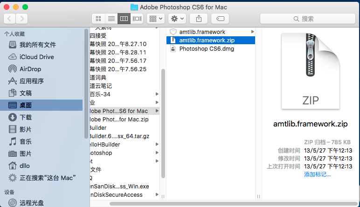Expand the otoshop folder arrow
Screen dimensions: 360x207
157,153
